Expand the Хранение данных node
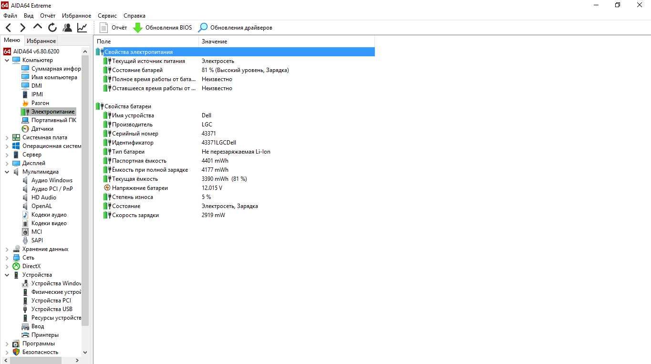The image size is (651, 364). point(7,249)
